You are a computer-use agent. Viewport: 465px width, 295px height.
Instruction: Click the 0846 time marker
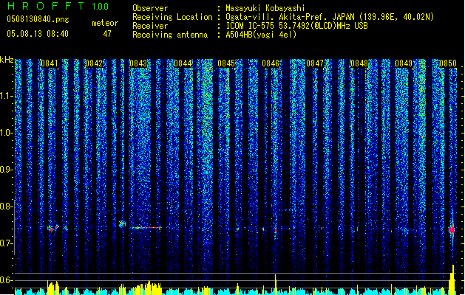click(x=271, y=63)
